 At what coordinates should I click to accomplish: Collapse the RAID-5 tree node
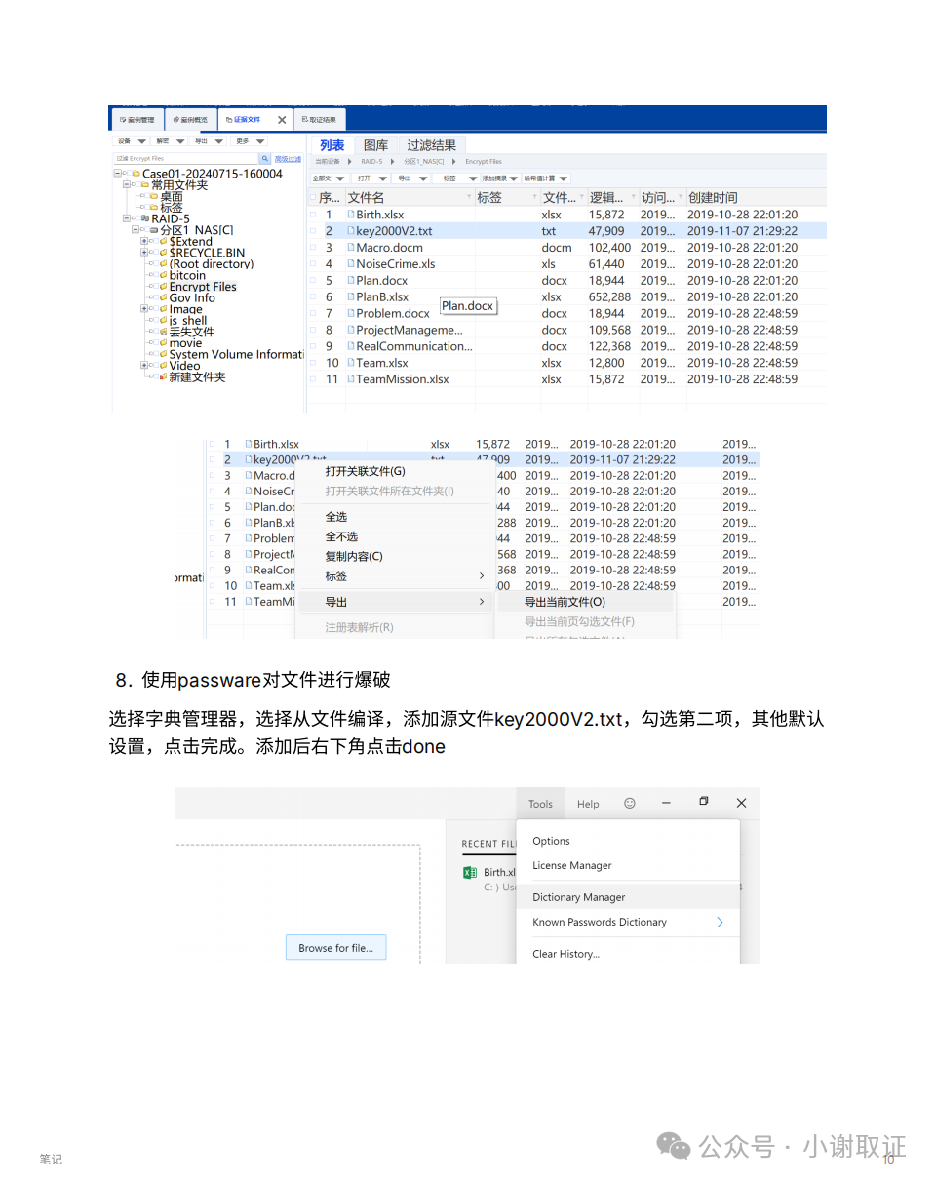[127, 219]
